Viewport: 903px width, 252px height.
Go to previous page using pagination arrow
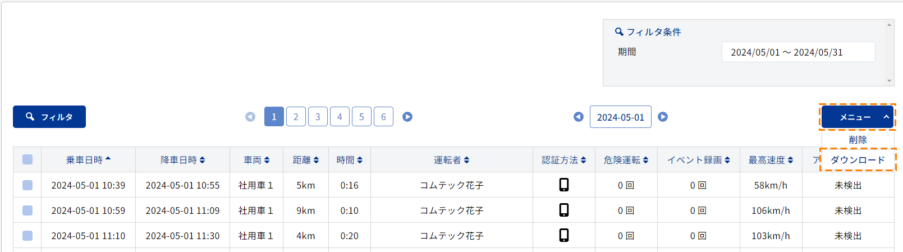point(250,117)
